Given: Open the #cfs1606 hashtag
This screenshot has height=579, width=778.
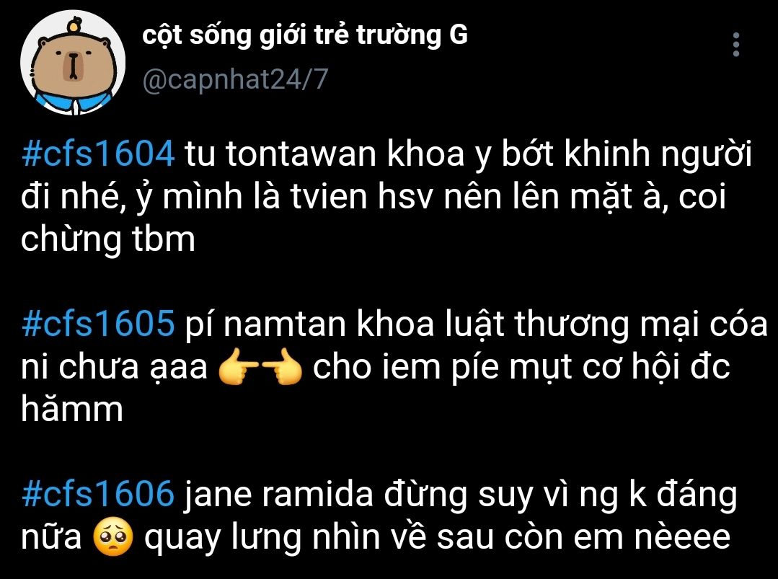Looking at the screenshot, I should click(x=98, y=494).
